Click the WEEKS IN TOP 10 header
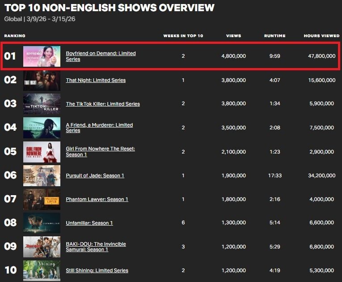Screen dimensions: 342x282 click(183, 36)
